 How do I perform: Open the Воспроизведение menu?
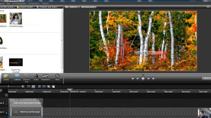pyautogui.click(x=19, y=3)
